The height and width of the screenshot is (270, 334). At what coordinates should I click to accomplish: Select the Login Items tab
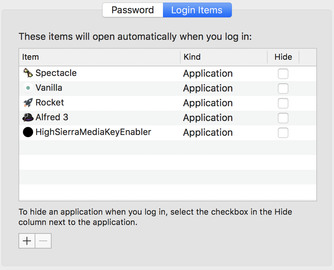(x=197, y=10)
